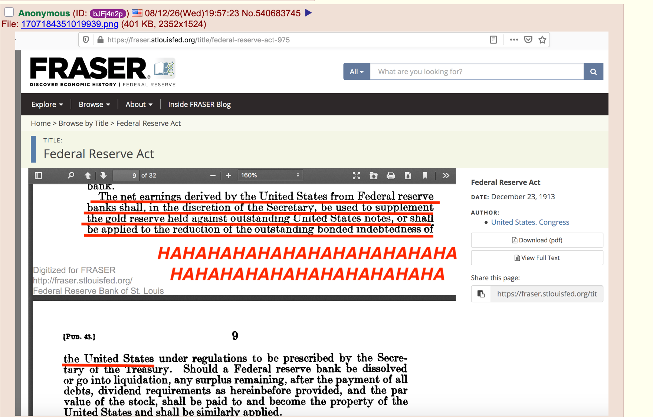Click the magnifier search submit button
Viewport: 653px width, 417px height.
click(594, 72)
